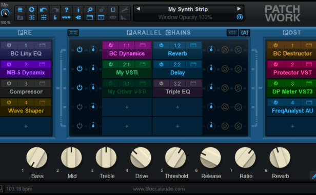Open the My VSTi plugin slot menu
This screenshot has width=316, height=195.
(127, 72)
